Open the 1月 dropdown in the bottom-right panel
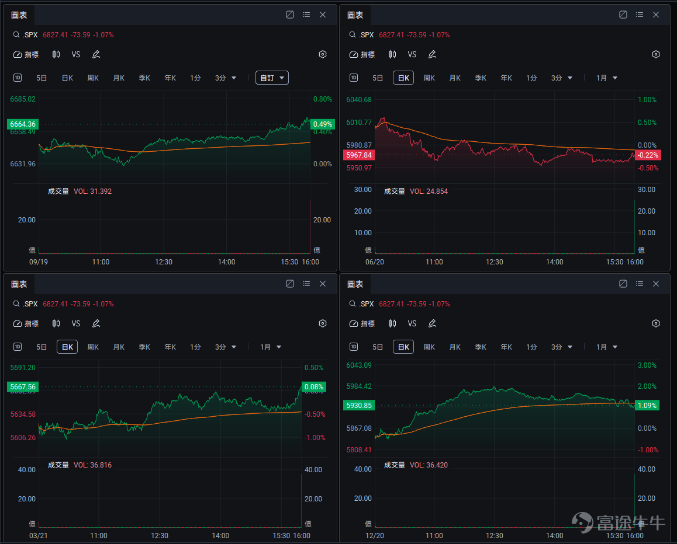The height and width of the screenshot is (544, 677). tap(607, 347)
